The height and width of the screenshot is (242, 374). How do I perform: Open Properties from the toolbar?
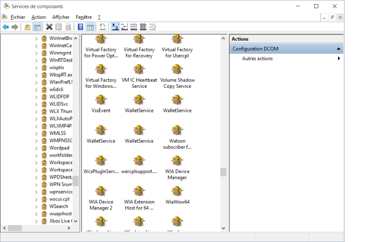[58, 27]
